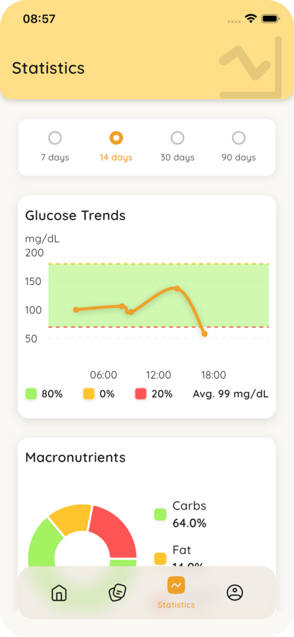This screenshot has width=294, height=637.
Task: Tap the Wi-Fi status icon
Action: pyautogui.click(x=251, y=19)
